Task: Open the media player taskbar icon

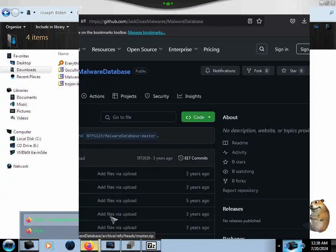Action: tap(49, 245)
